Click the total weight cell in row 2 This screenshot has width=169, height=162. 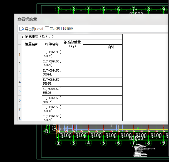tap(73, 63)
